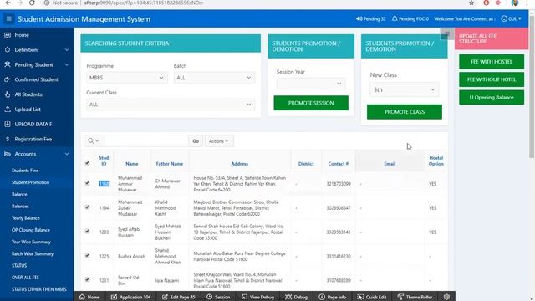Image resolution: width=535 pixels, height=301 pixels.
Task: Click the browser reload icon
Action: click(x=32, y=3)
